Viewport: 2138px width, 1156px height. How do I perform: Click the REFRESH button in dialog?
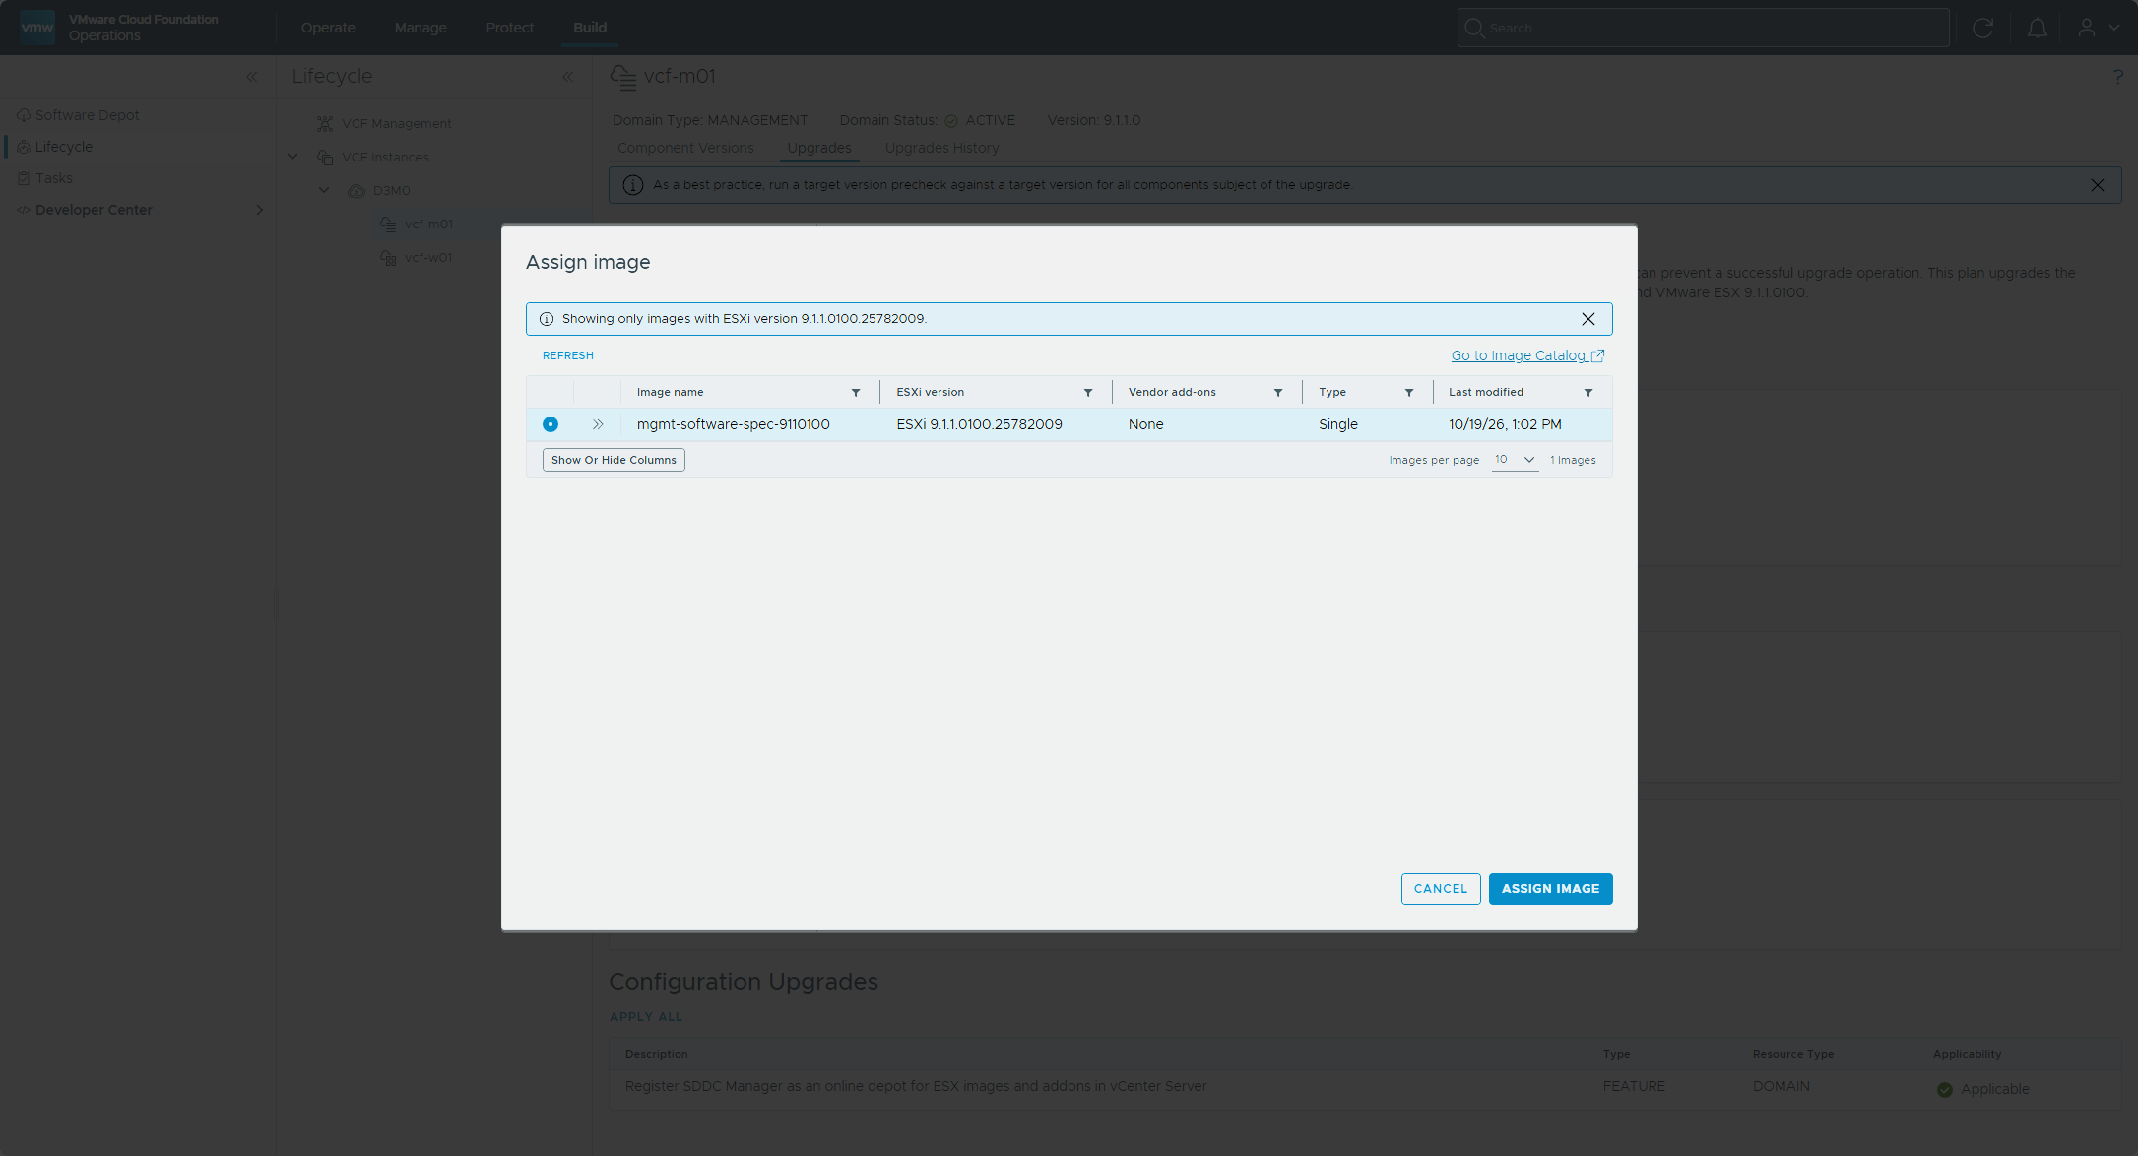click(x=568, y=355)
